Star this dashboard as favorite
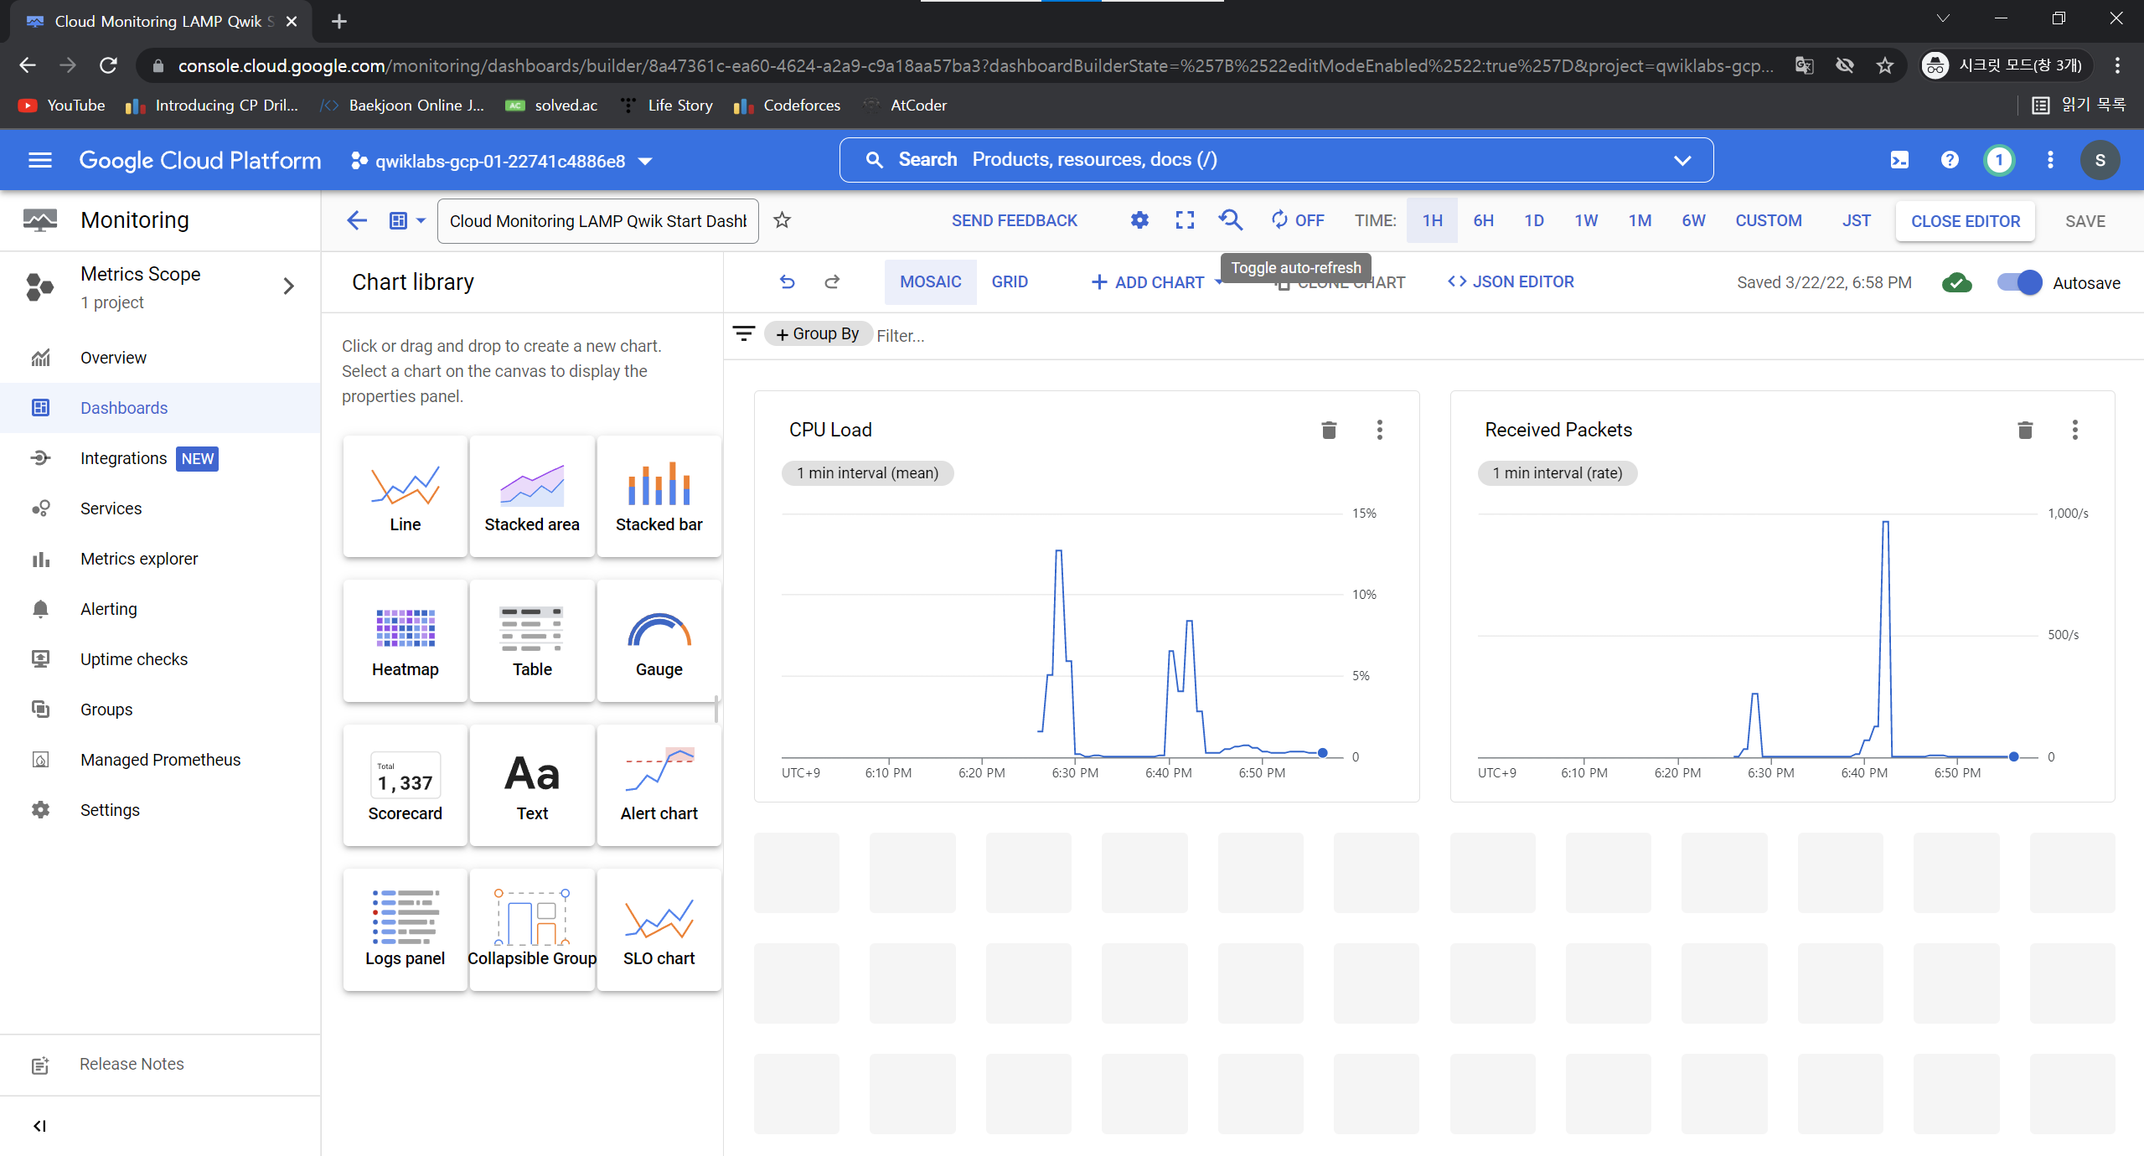 pyautogui.click(x=782, y=220)
